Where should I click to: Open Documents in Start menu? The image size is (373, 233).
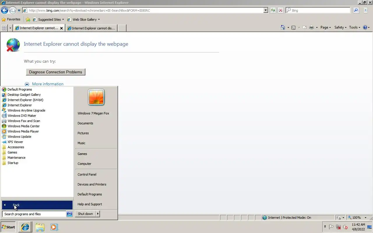pos(85,123)
